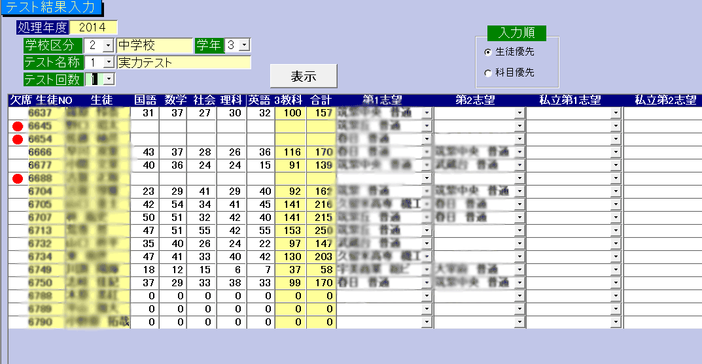
Task: Open the 学校区分 dropdown
Action: point(109,46)
